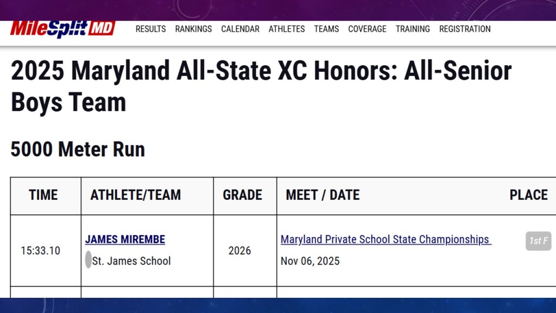Click the GRADE column header
Viewport: 556px width, 313px height.
pyautogui.click(x=242, y=195)
